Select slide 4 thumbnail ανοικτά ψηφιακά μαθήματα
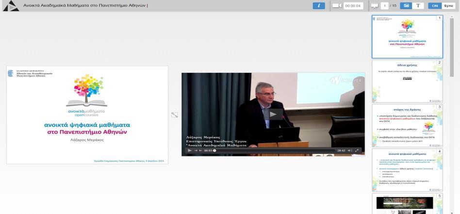 coord(407,170)
